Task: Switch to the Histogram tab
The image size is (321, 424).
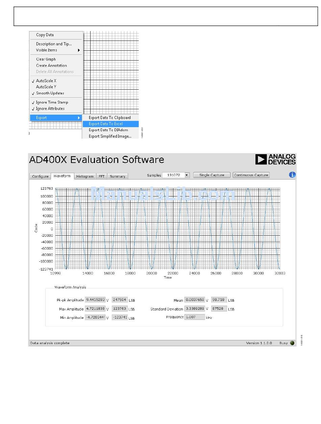Action: pos(85,176)
